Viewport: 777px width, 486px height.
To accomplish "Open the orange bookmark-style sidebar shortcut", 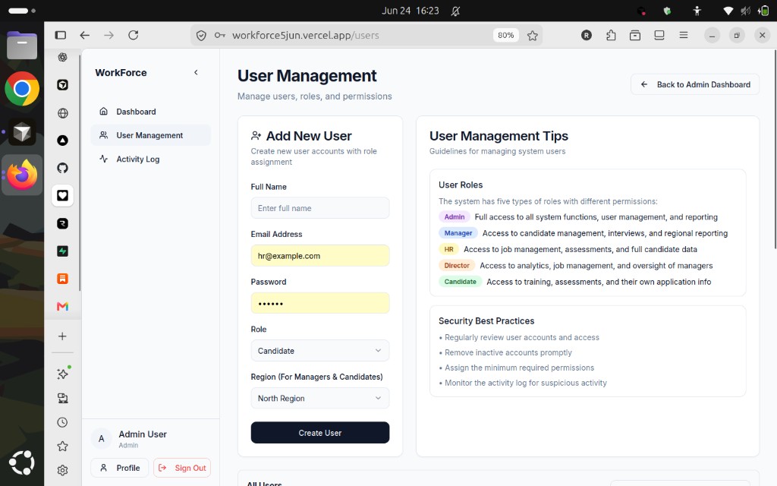I will point(62,279).
